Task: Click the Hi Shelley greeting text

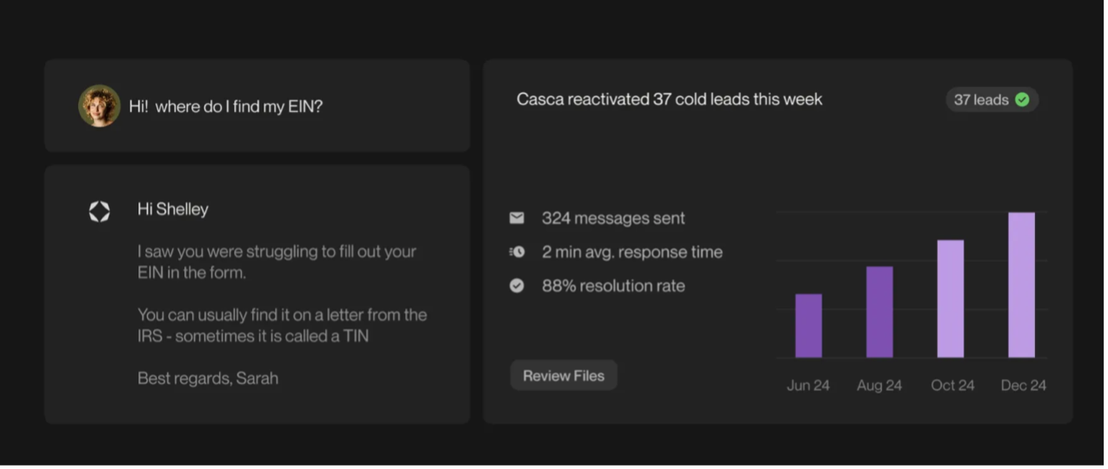Action: pos(173,209)
